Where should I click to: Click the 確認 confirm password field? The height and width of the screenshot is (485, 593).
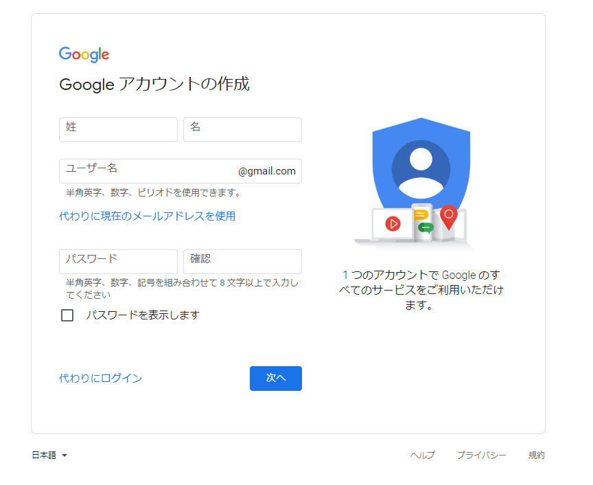tap(242, 262)
